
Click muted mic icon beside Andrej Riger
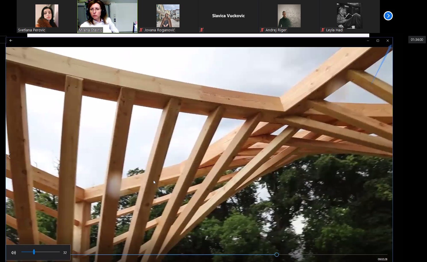pos(262,30)
